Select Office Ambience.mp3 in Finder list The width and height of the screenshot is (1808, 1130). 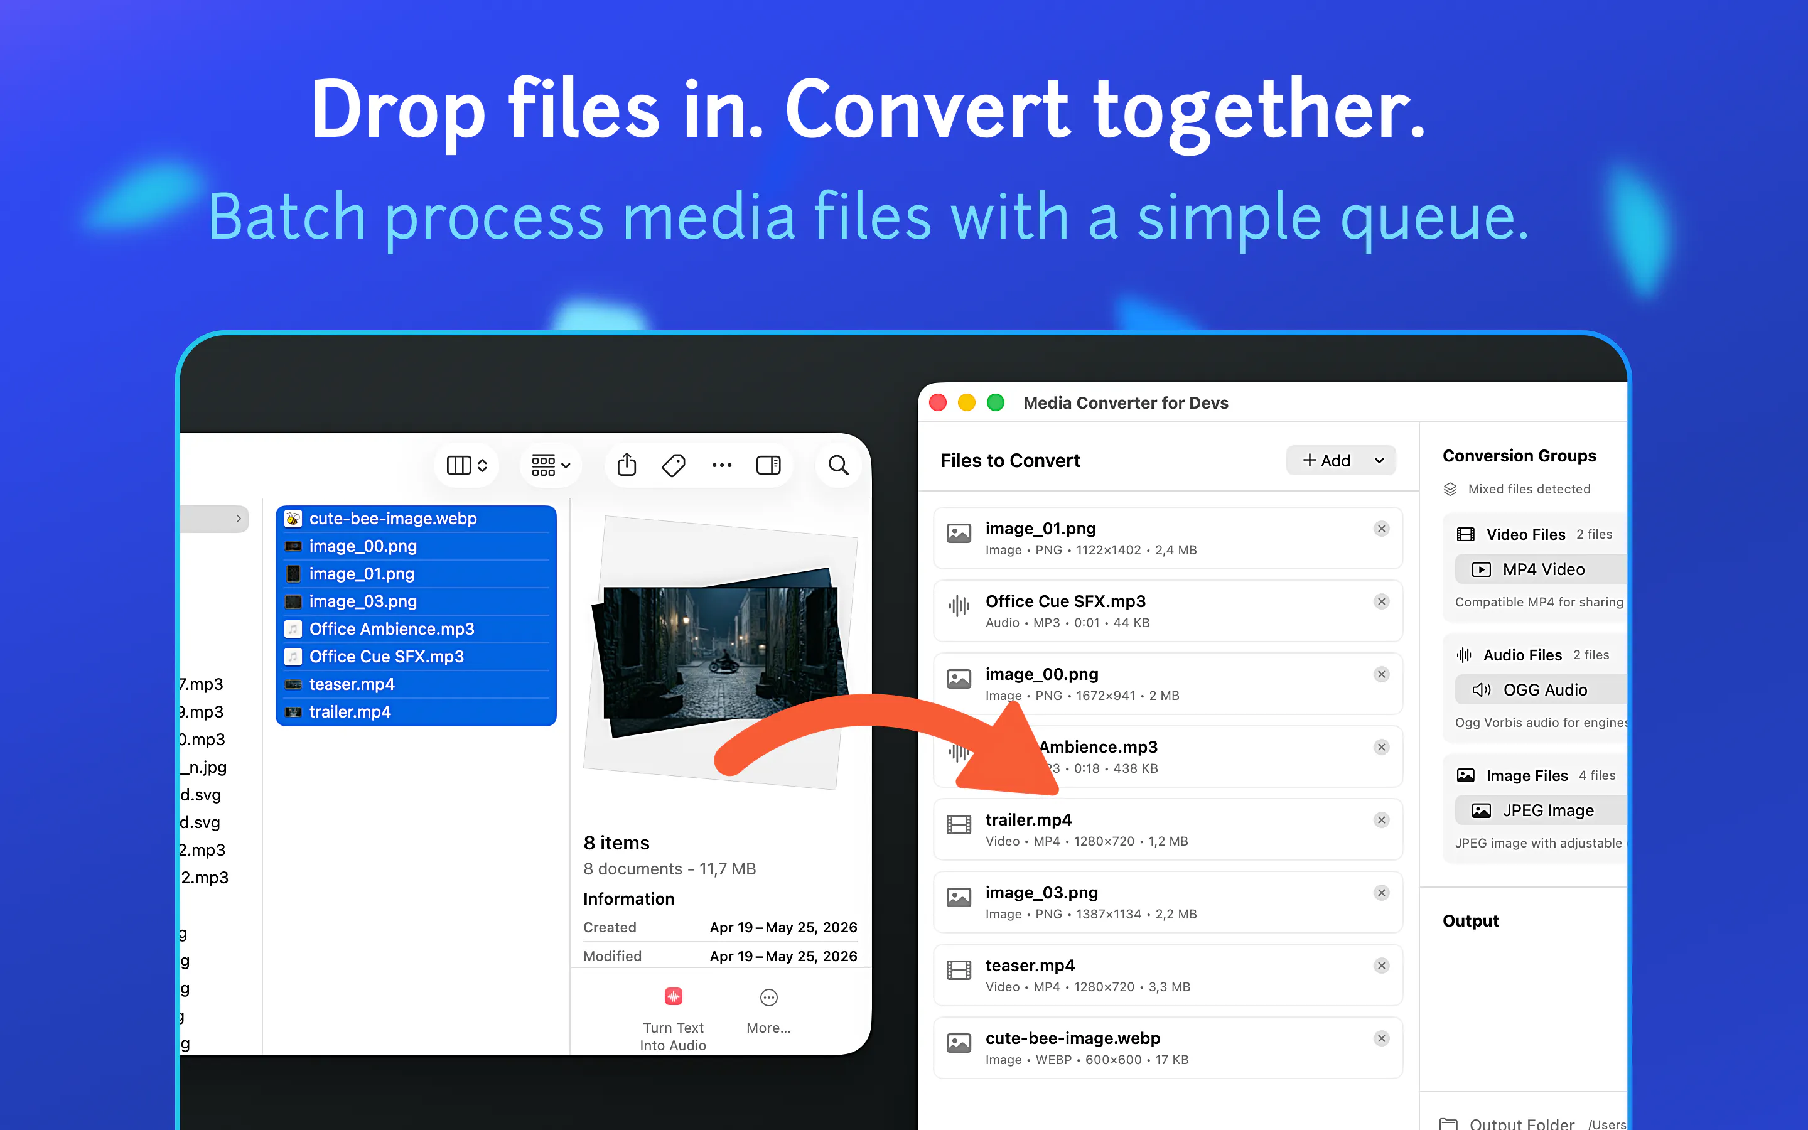click(416, 629)
